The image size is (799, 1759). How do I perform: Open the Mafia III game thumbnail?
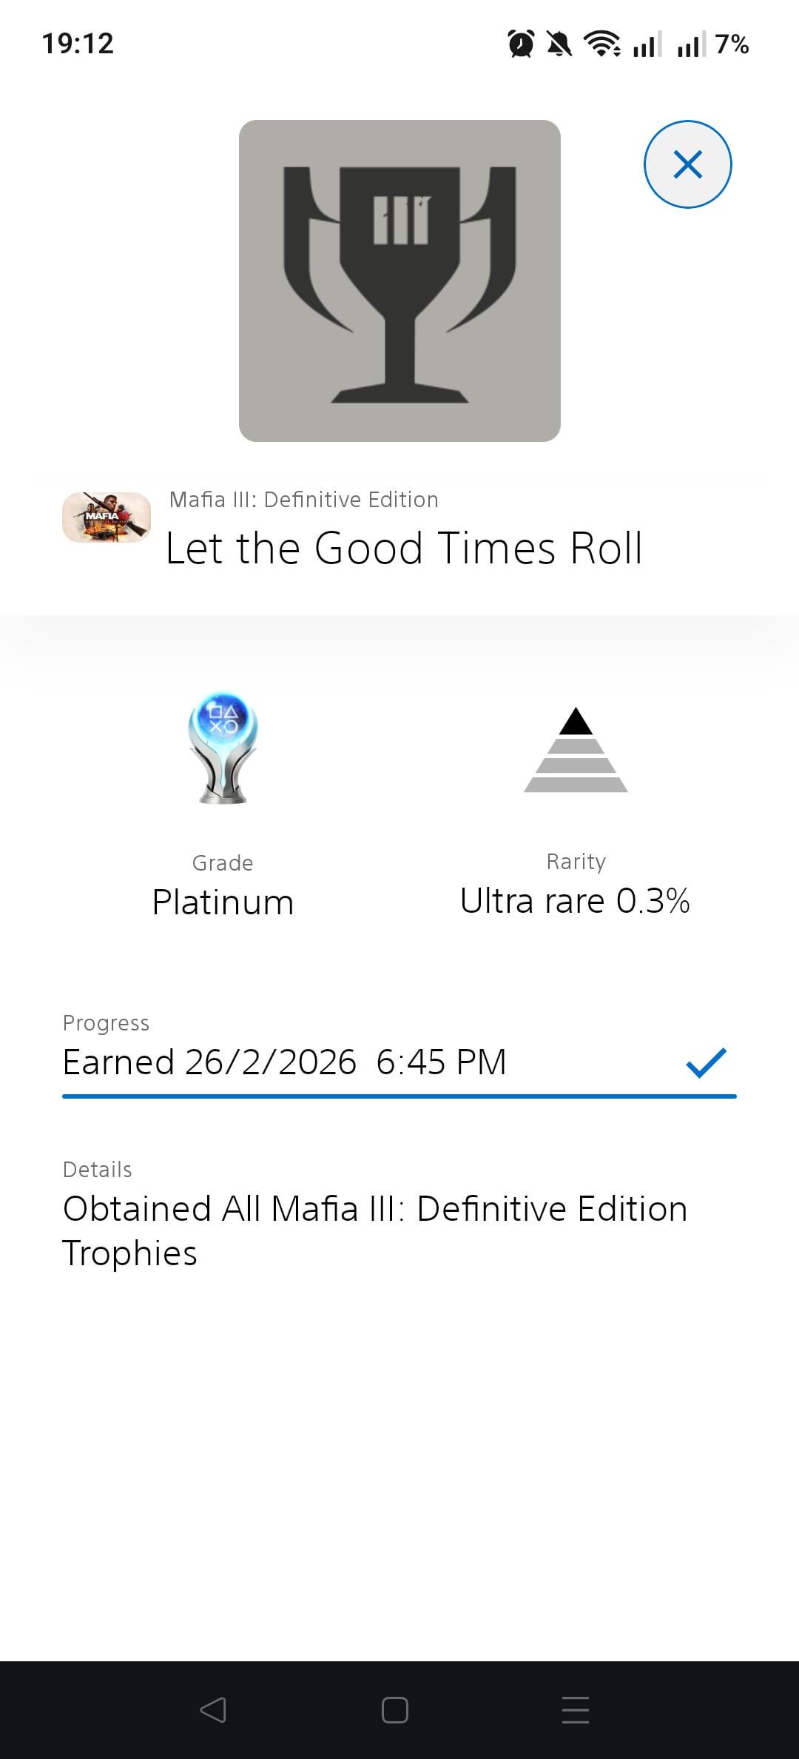coord(107,517)
